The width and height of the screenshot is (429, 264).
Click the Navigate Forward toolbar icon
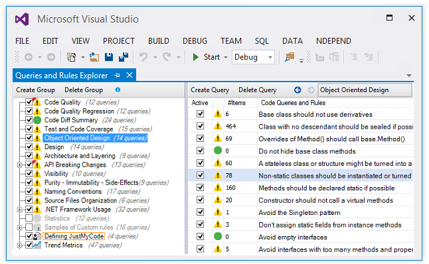tap(51, 57)
